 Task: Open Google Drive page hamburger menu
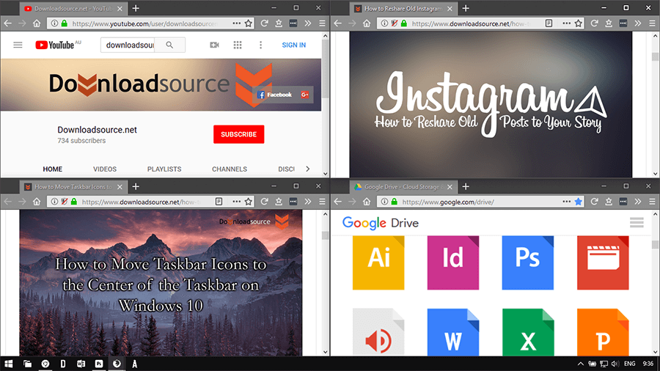coord(637,222)
